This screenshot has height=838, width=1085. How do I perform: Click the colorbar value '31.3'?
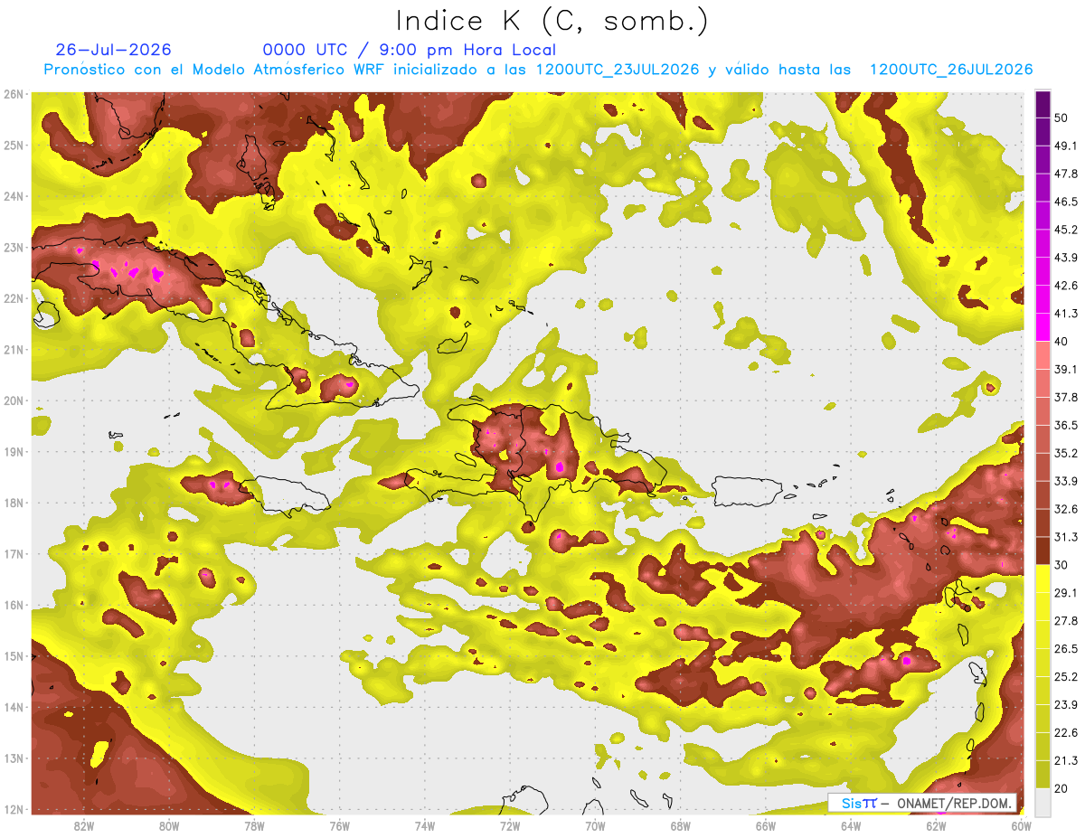[x=1066, y=537]
